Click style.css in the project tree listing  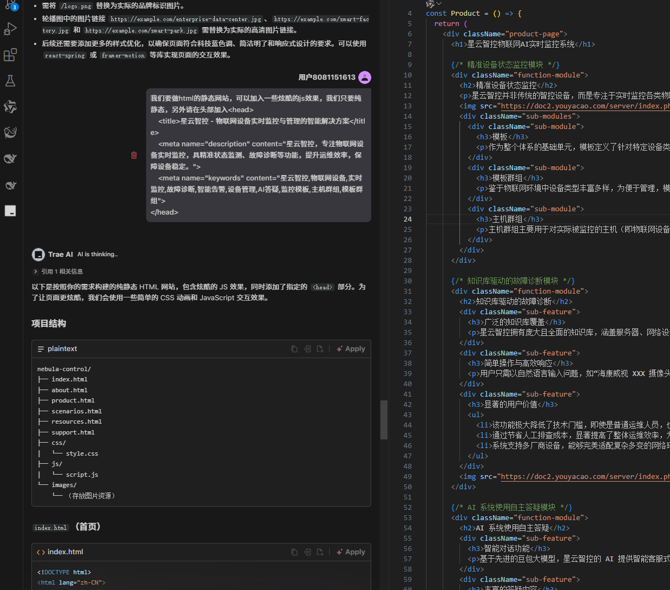point(82,453)
